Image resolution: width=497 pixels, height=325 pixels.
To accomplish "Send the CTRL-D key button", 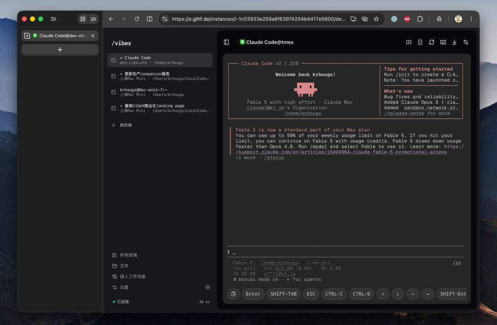I will [x=361, y=294].
